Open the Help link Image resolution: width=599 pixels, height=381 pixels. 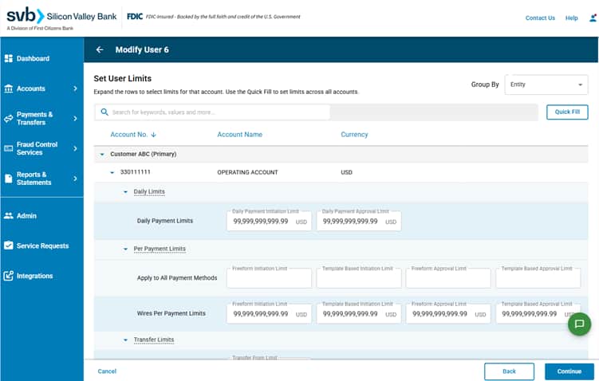pos(572,18)
